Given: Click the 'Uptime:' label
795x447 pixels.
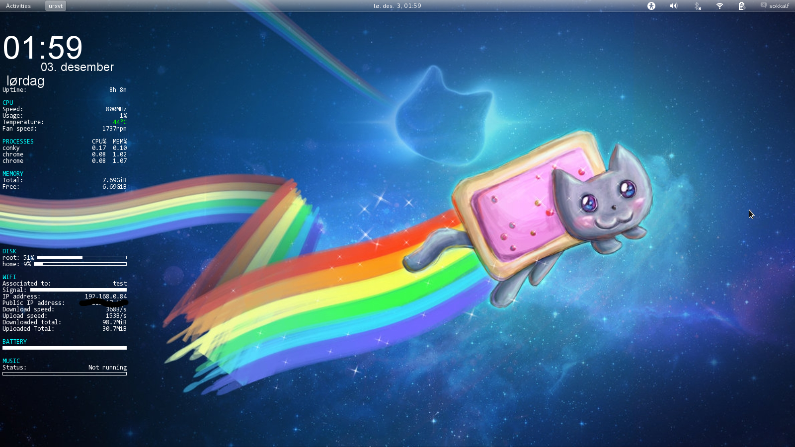Looking at the screenshot, I should pyautogui.click(x=14, y=90).
